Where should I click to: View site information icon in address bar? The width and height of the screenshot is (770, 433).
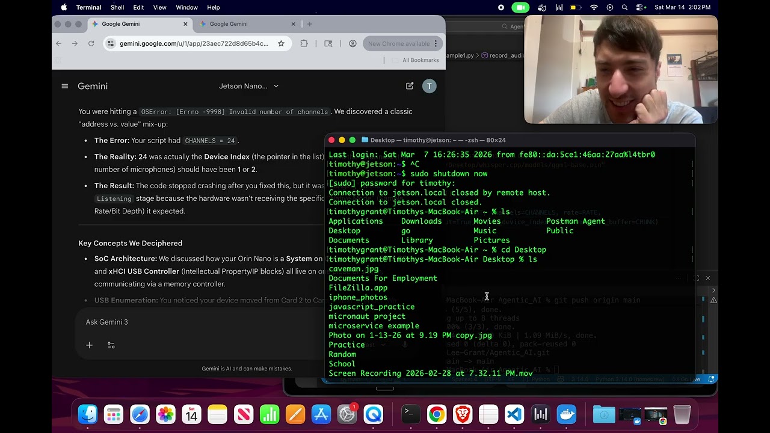point(110,43)
